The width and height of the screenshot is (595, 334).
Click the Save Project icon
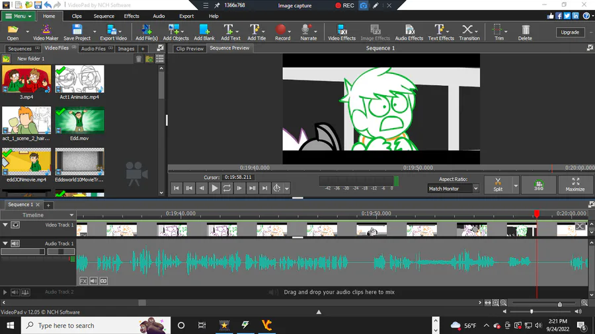click(77, 32)
